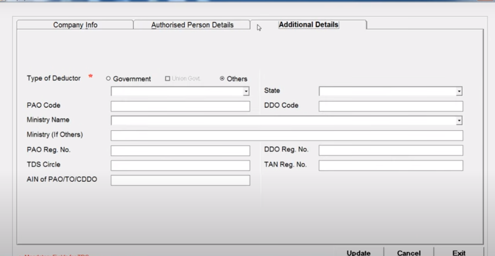
Task: Hit the Exit button
Action: click(459, 252)
